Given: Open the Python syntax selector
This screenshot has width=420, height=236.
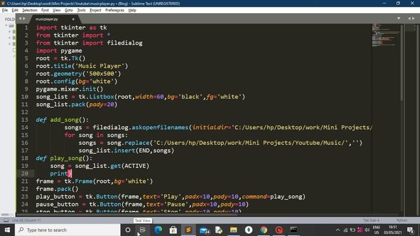Looking at the screenshot, I should 402,220.
